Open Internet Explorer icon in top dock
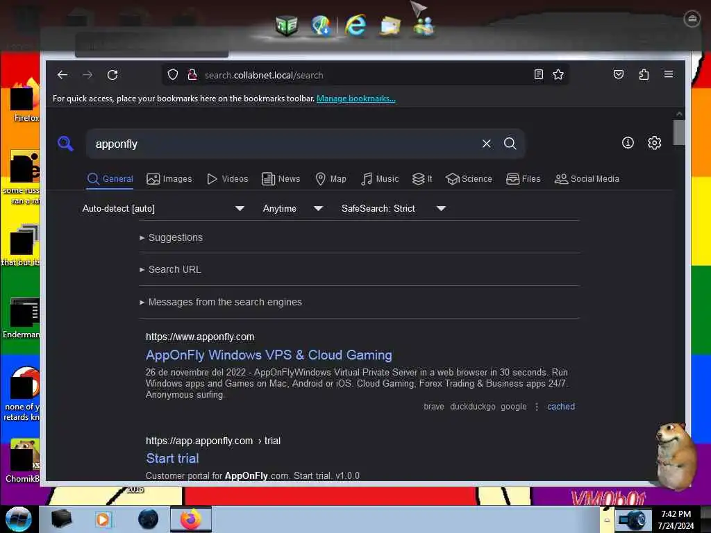Viewport: 711px width, 533px height. (x=355, y=24)
